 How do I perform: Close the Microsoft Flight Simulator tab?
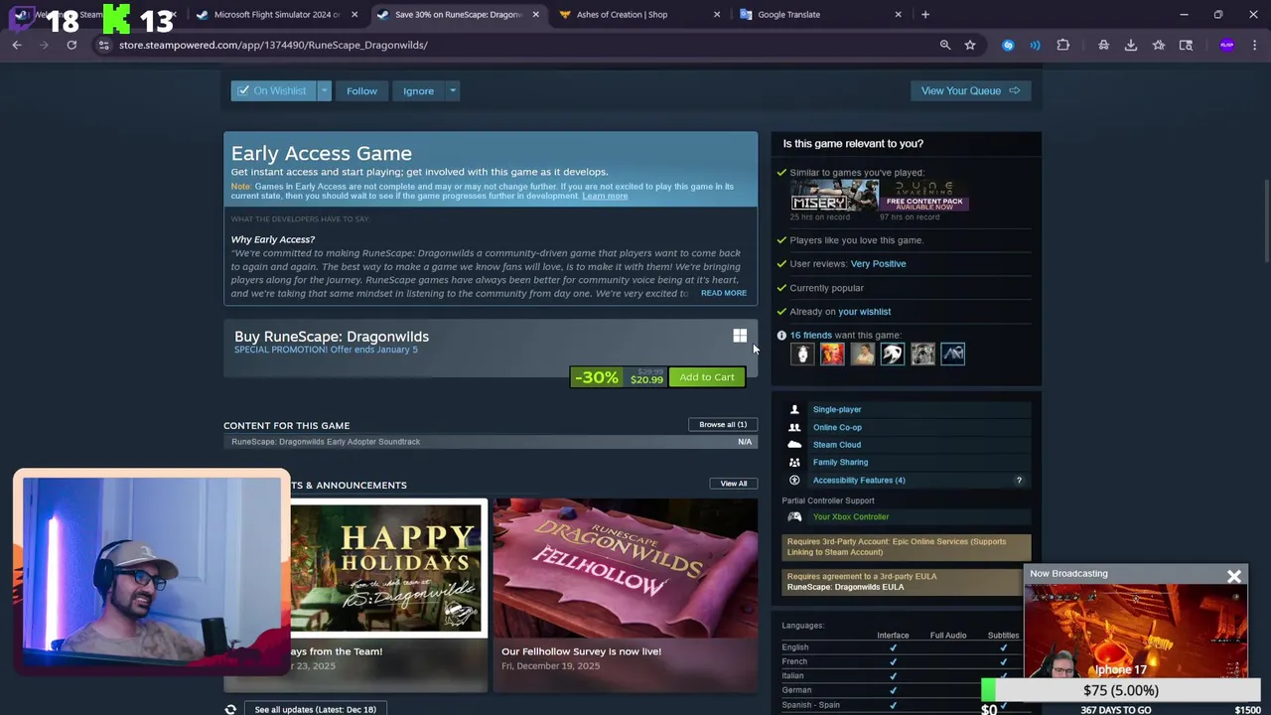click(354, 15)
